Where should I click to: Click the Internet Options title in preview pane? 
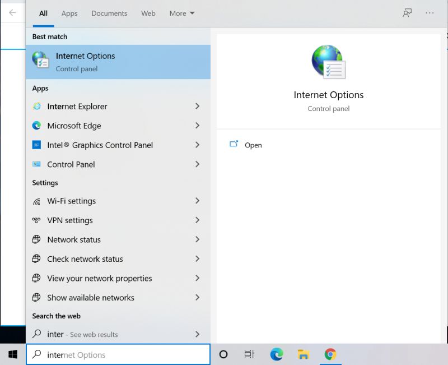click(x=329, y=95)
